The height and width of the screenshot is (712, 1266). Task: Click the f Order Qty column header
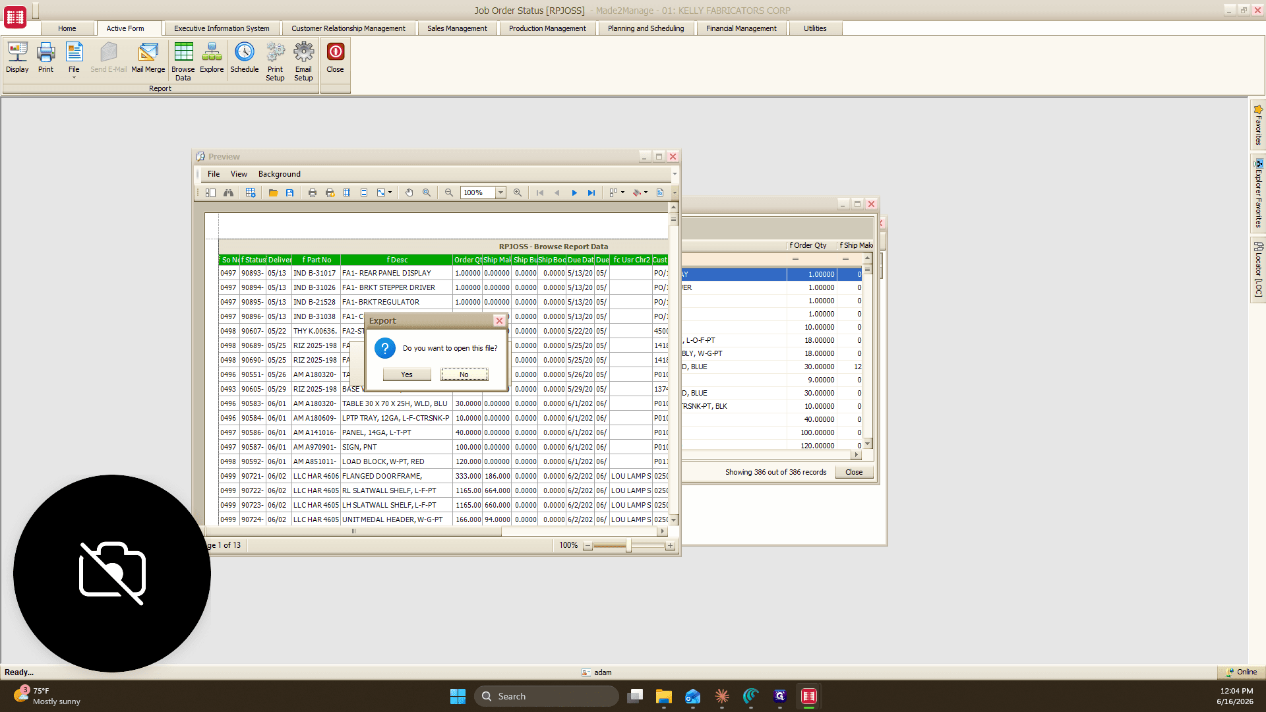click(x=812, y=245)
